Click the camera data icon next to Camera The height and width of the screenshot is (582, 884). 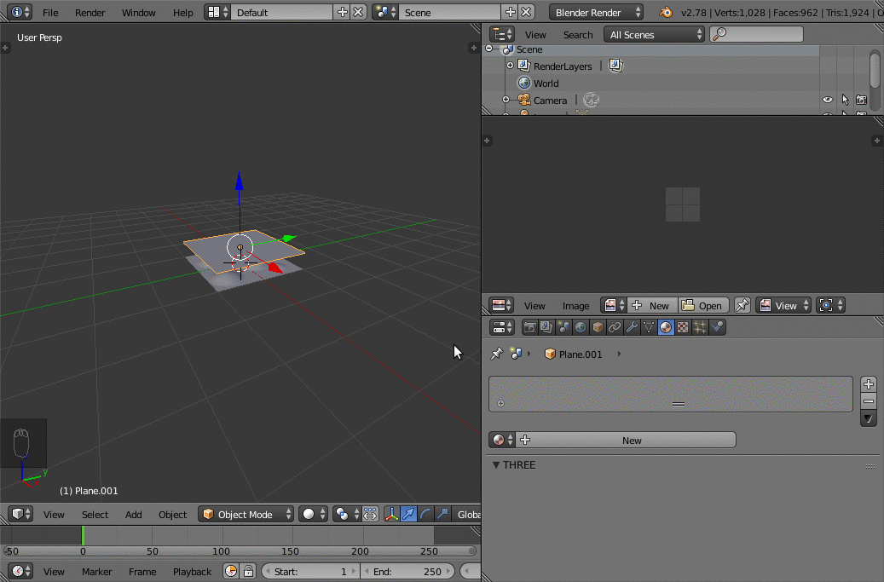tap(591, 100)
